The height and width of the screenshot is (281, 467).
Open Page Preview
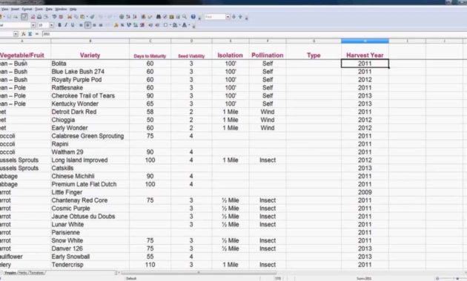coord(46,17)
